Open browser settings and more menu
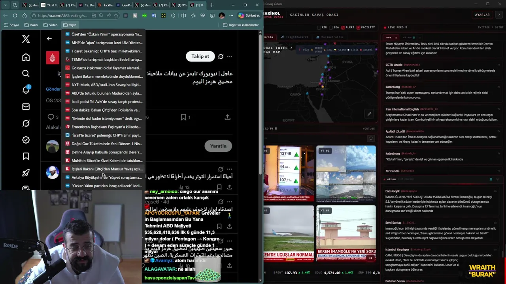The height and width of the screenshot is (284, 506). click(231, 15)
